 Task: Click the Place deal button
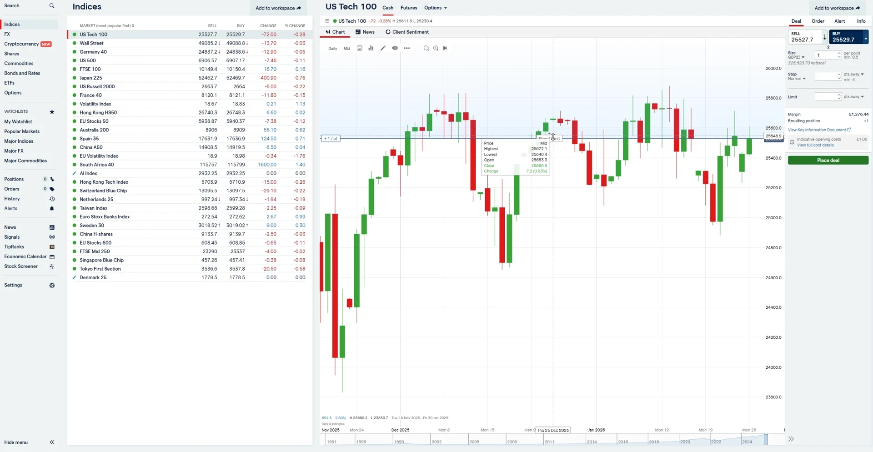(x=828, y=161)
